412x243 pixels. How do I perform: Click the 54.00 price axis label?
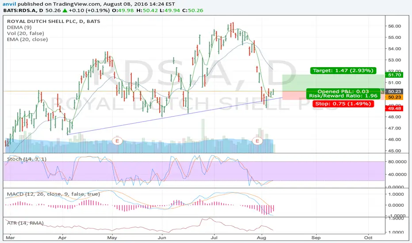tap(394, 49)
